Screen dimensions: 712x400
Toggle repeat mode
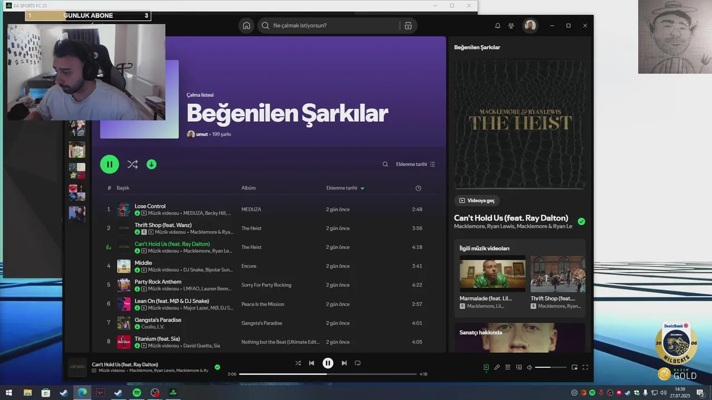(358, 363)
